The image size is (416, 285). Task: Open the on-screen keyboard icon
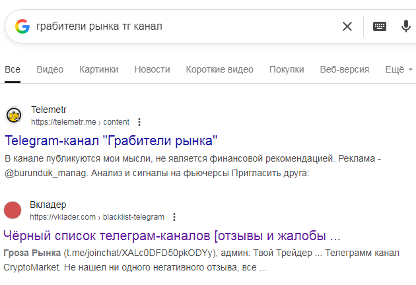[x=380, y=26]
